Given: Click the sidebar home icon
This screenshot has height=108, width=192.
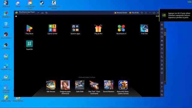Looking at the screenshot, I should tap(162, 91).
